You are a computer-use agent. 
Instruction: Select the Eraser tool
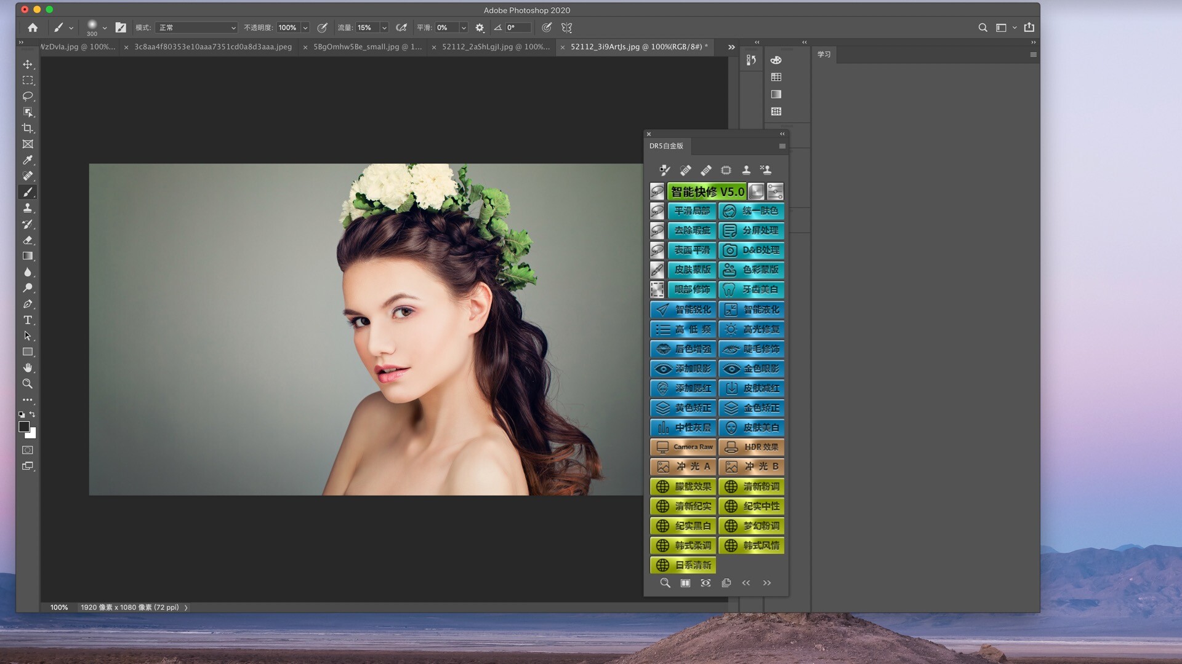28,240
